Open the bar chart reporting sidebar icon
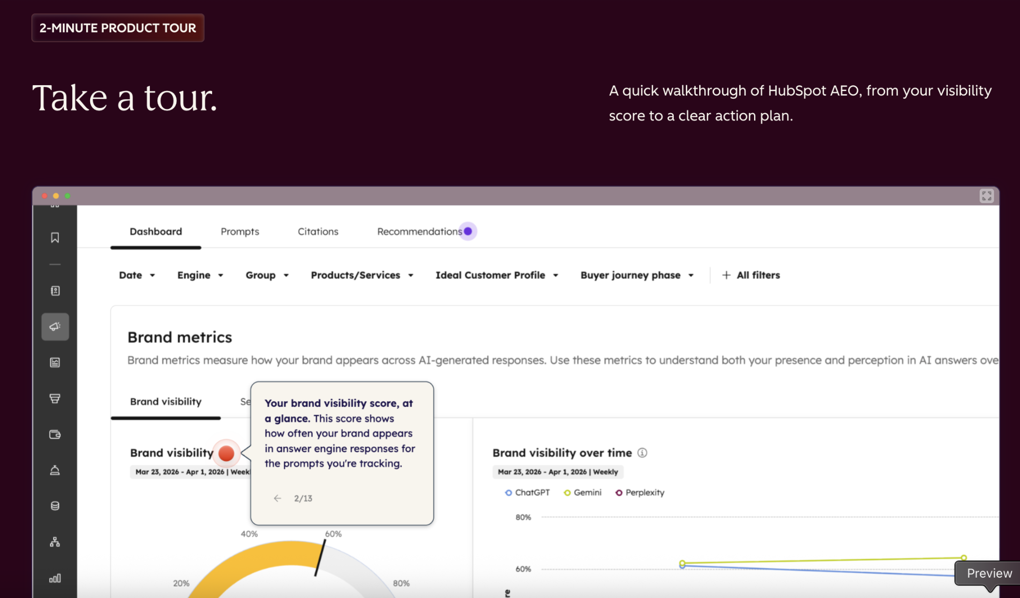Screen dimensions: 1020x598 55,578
